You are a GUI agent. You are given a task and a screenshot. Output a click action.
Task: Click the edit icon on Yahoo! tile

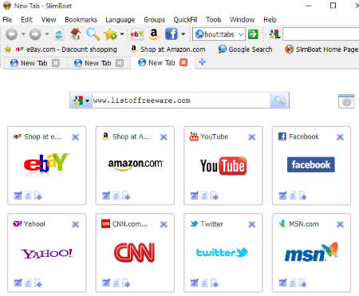[18, 283]
